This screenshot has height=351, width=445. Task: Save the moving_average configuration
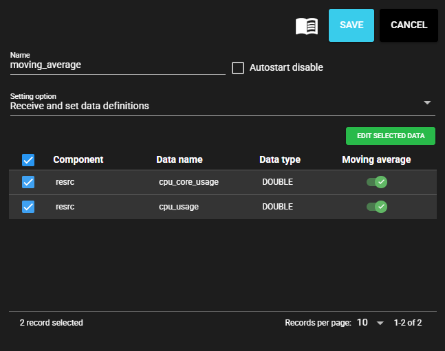(351, 25)
